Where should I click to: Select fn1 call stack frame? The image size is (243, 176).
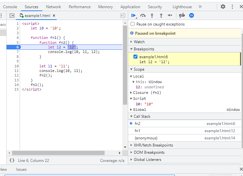point(185,131)
